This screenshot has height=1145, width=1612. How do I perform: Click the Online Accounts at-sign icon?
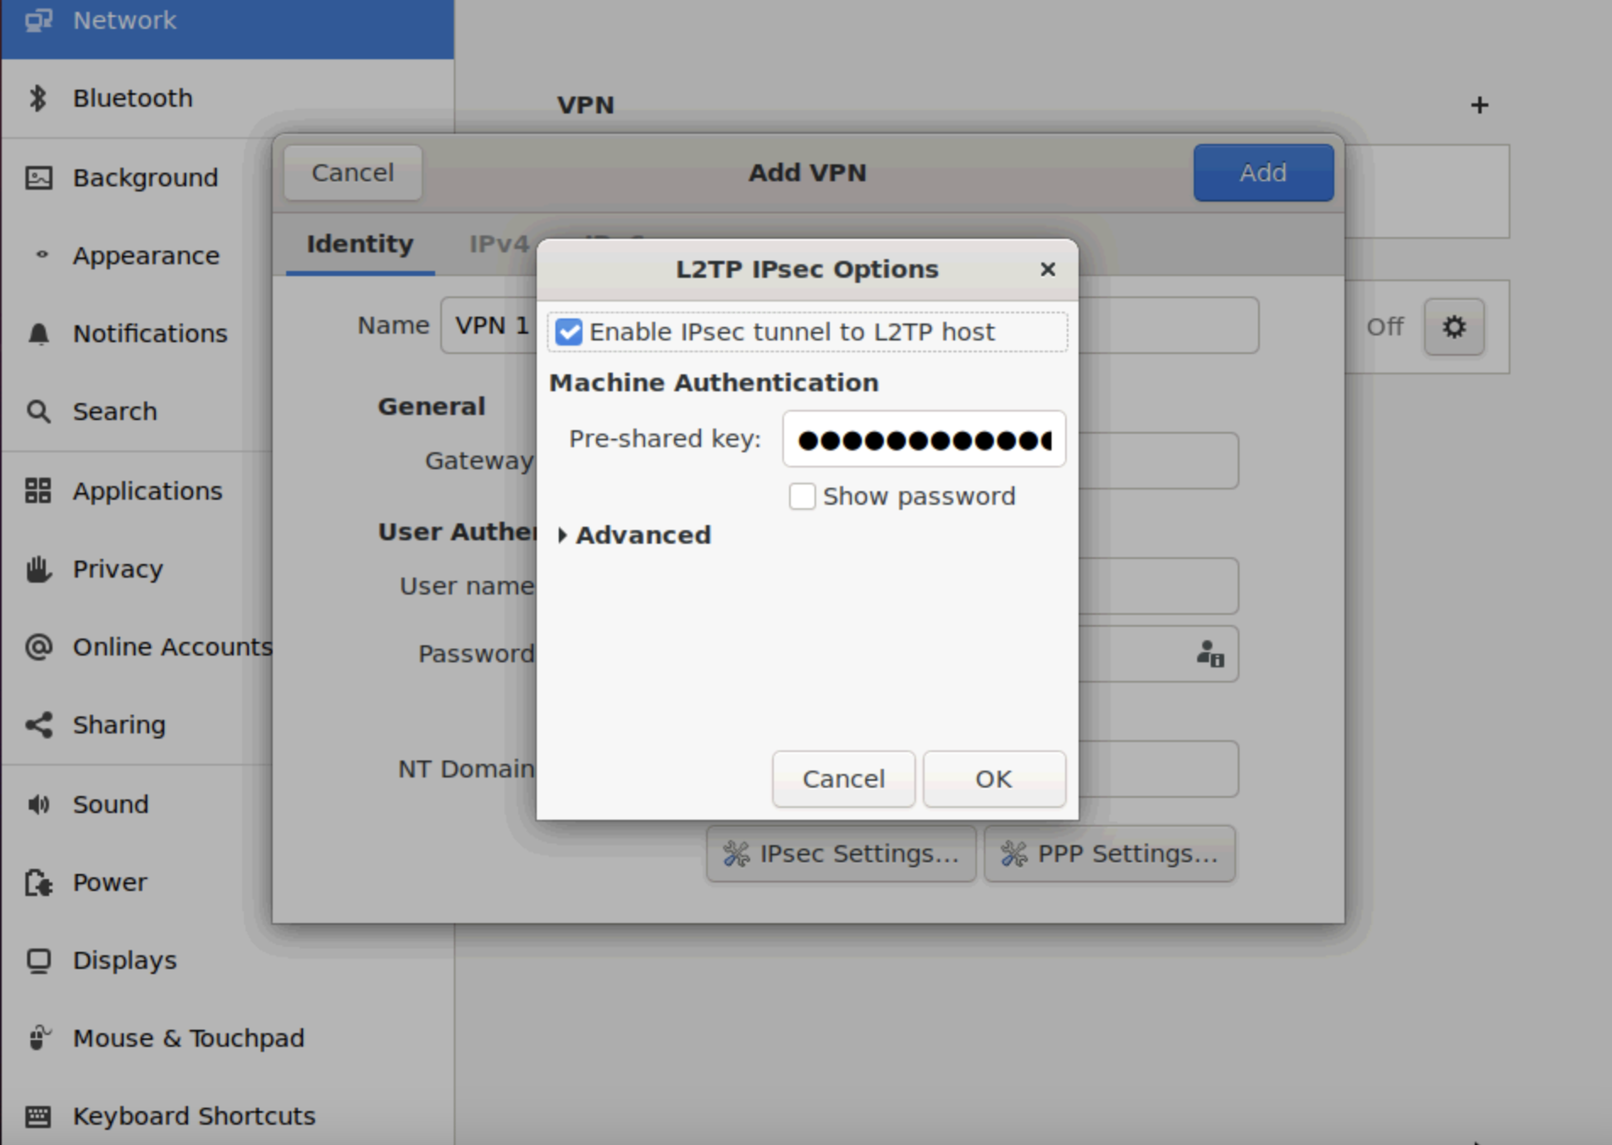click(x=39, y=647)
